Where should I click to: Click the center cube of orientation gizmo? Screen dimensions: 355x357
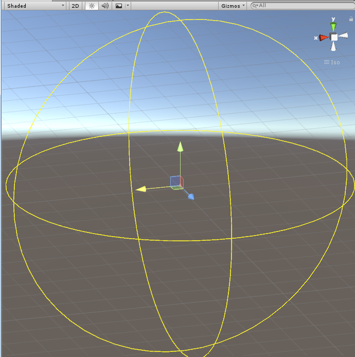point(334,37)
